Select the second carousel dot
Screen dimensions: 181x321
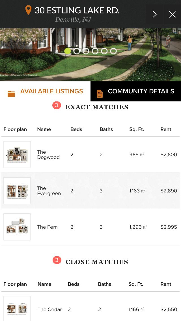tap(77, 51)
